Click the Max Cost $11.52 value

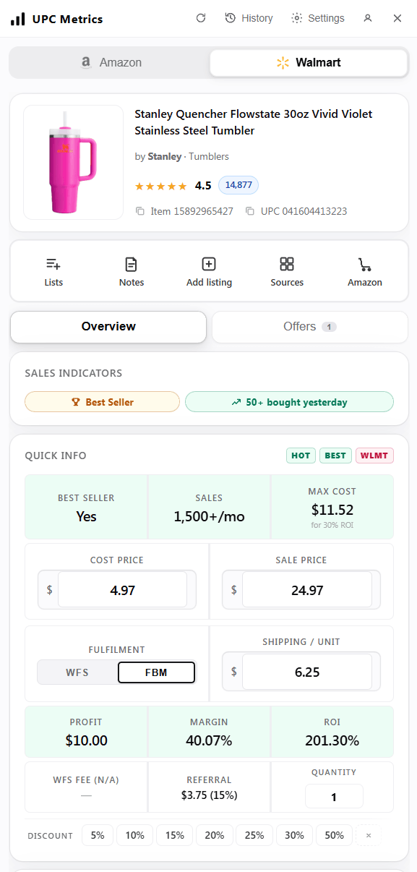(332, 509)
